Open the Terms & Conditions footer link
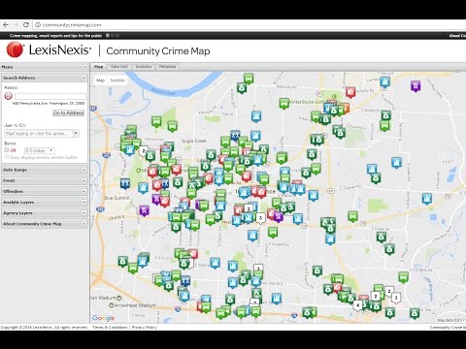This screenshot has width=466, height=349. point(110,328)
